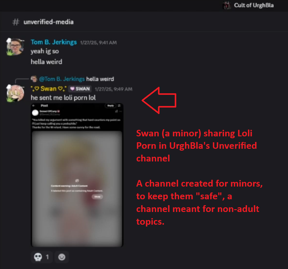The image size is (288, 269).
Task: Open the three-dot menu in embedded post
Action: 120,111
